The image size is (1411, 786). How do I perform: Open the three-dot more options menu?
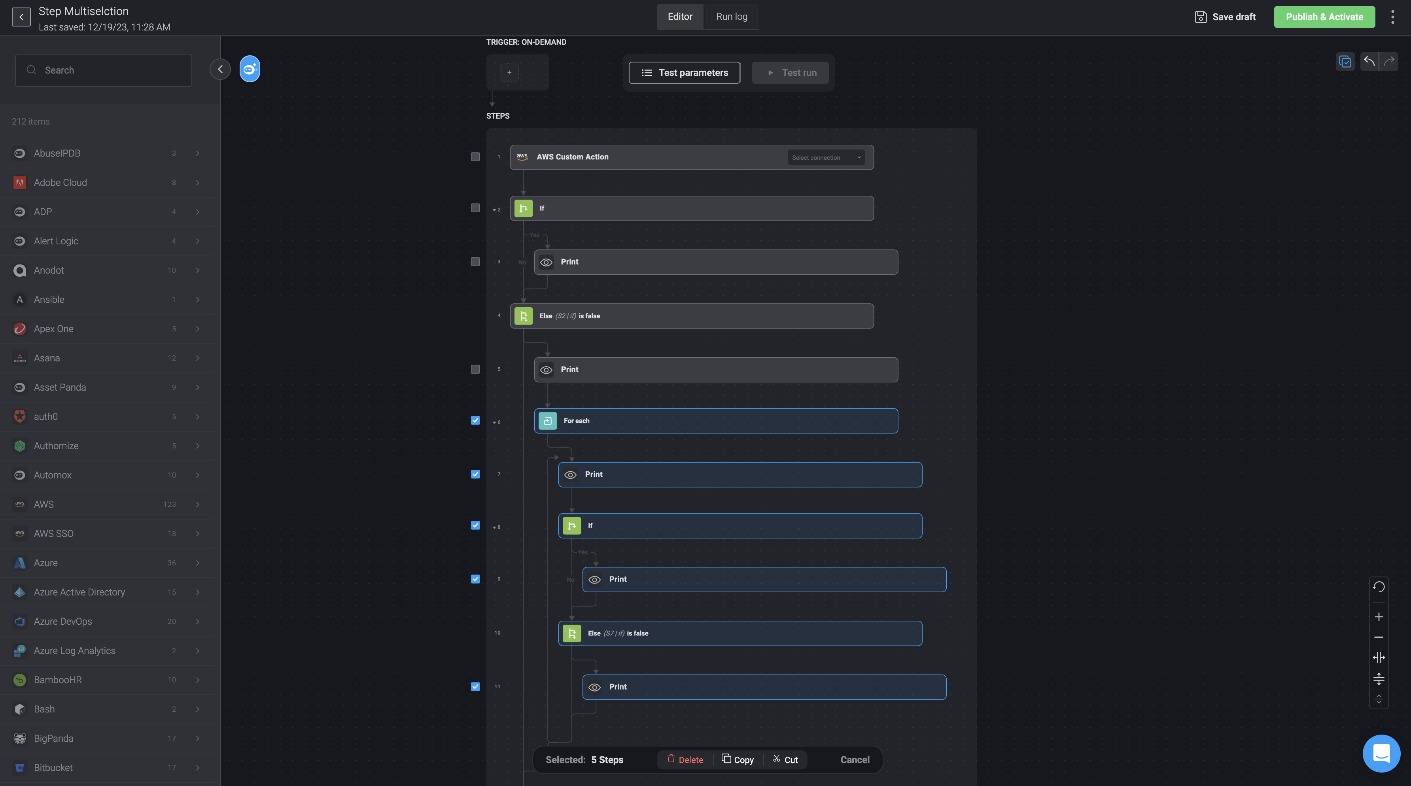pyautogui.click(x=1392, y=17)
